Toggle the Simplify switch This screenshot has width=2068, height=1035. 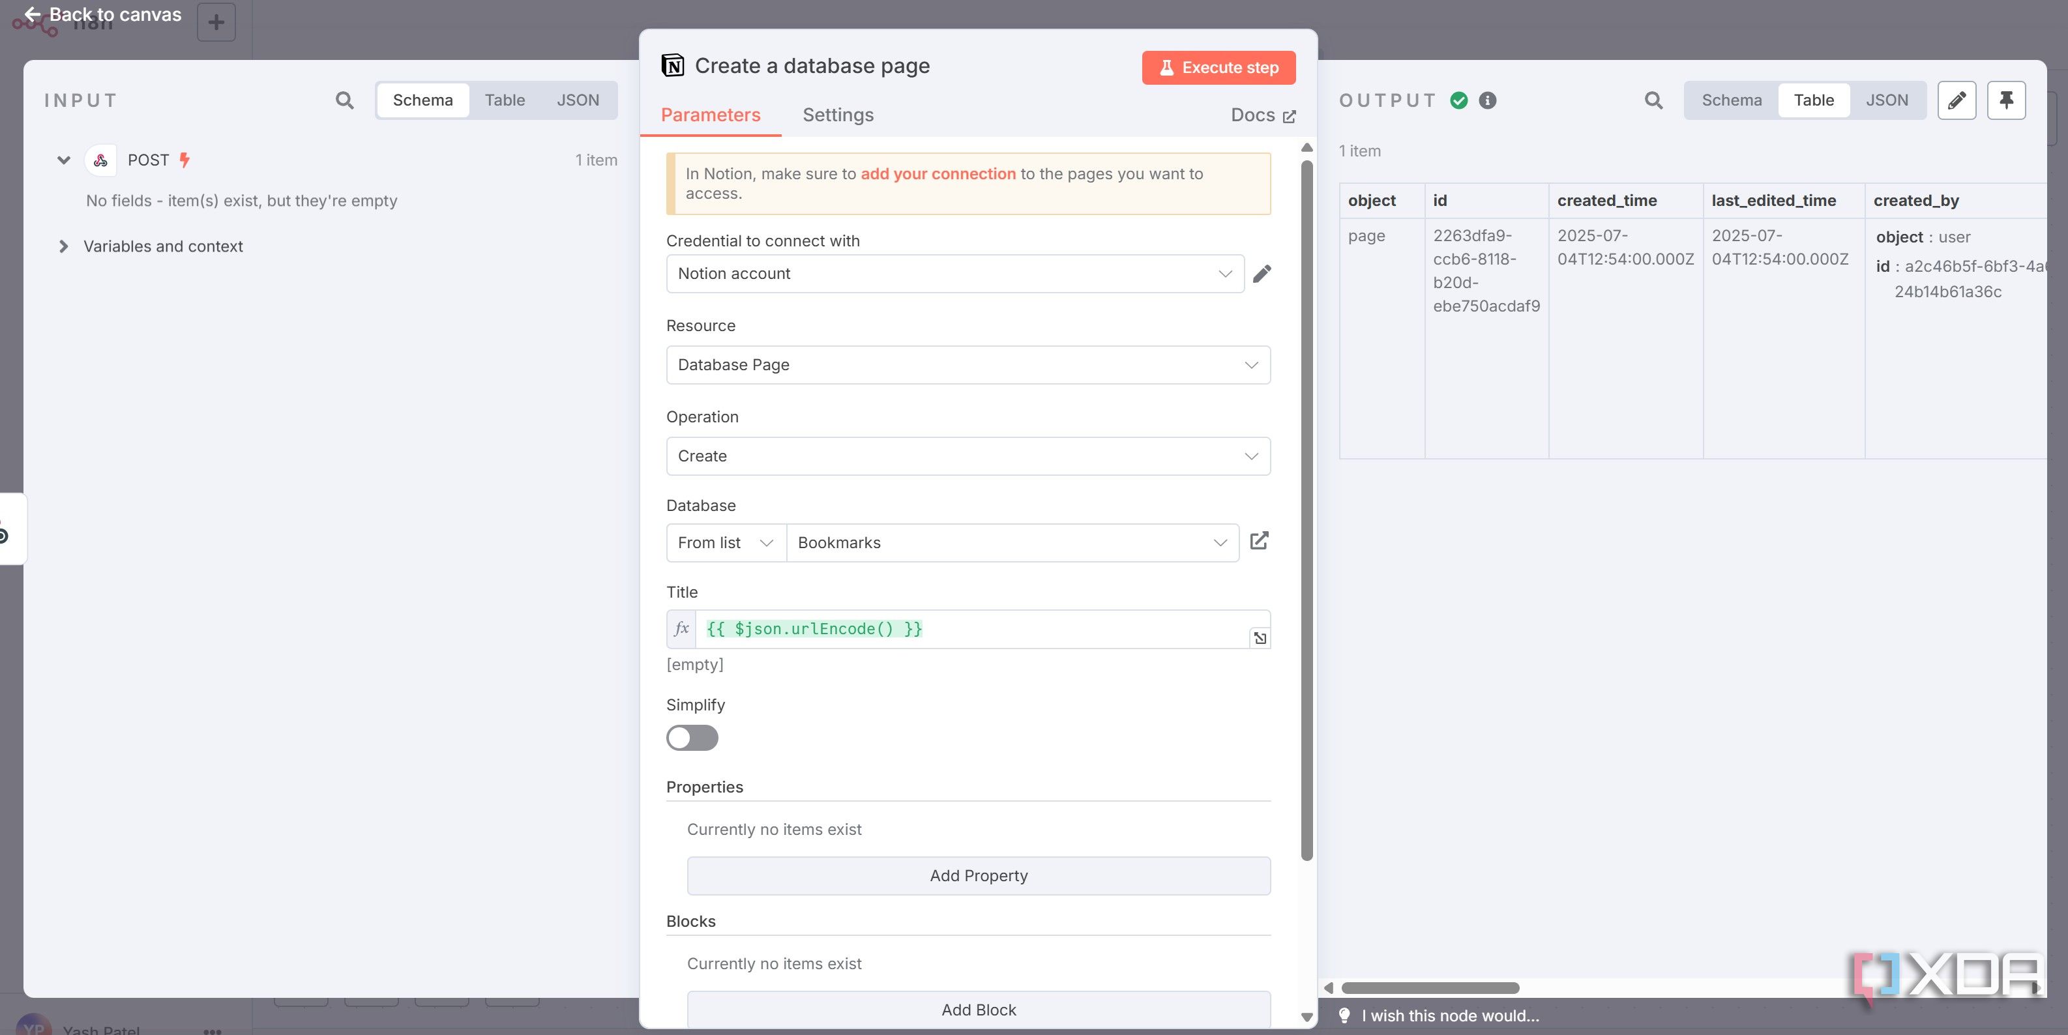(692, 738)
